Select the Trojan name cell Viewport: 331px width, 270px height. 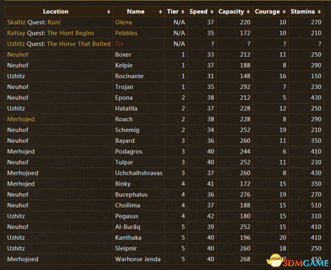139,87
